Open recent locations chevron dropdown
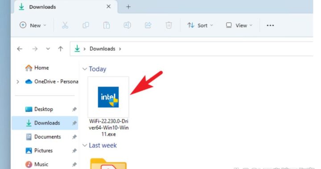This screenshot has height=169, width=321. [x=48, y=49]
